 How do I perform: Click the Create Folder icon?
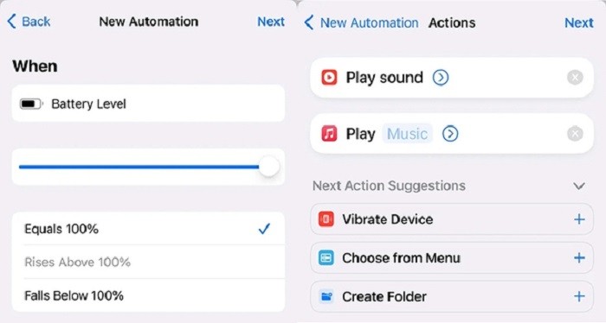326,296
